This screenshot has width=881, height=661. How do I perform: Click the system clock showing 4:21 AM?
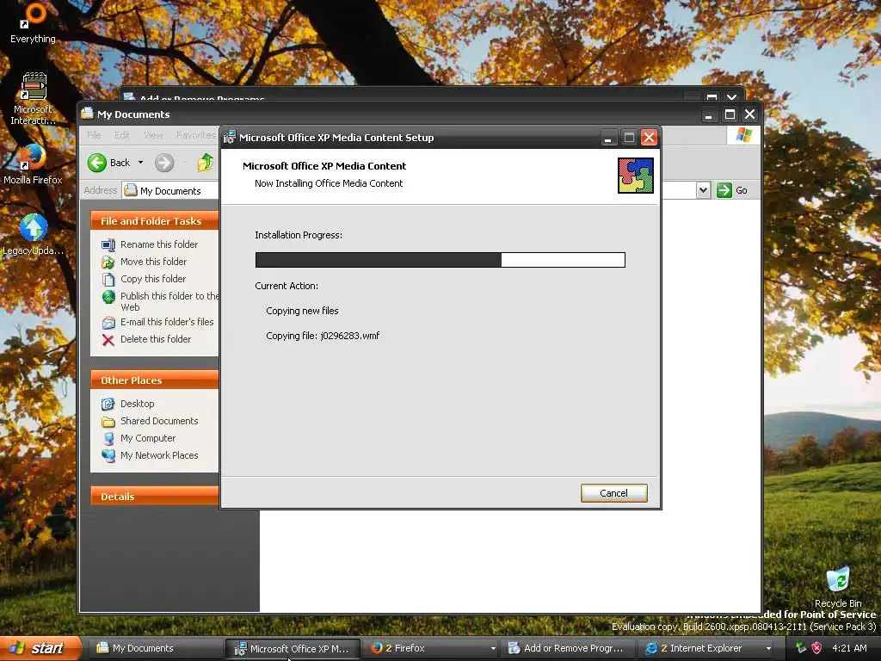[x=849, y=648]
